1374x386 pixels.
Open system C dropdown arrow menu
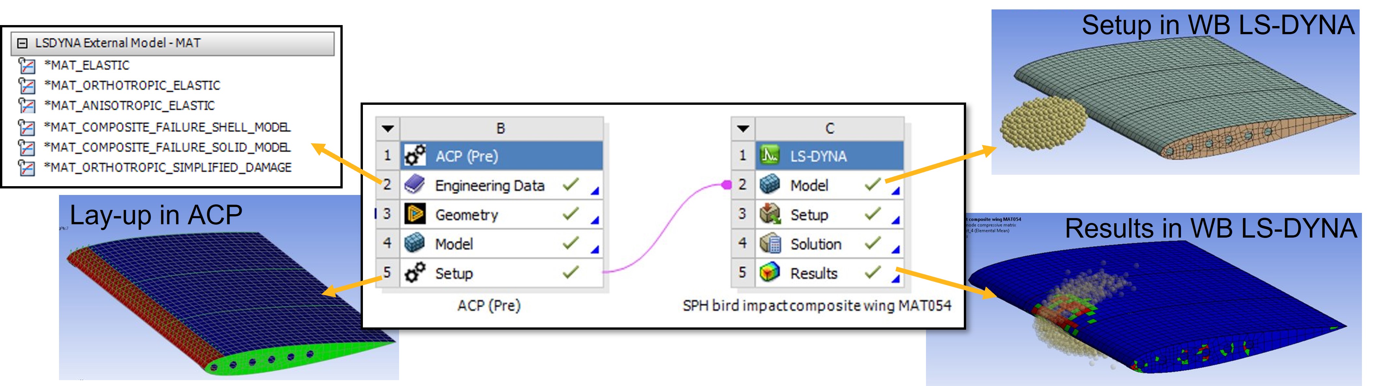743,128
